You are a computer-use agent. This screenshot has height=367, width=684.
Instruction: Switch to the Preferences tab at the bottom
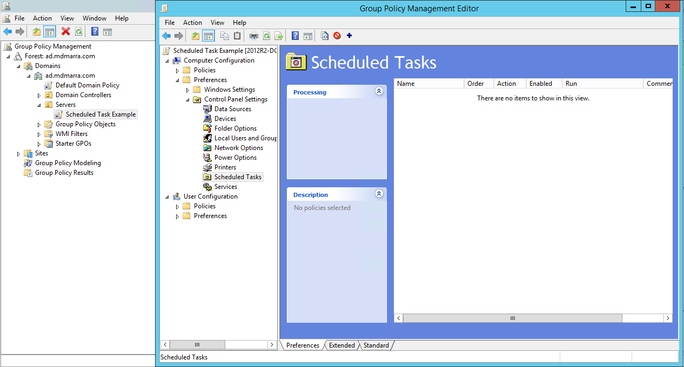point(303,345)
